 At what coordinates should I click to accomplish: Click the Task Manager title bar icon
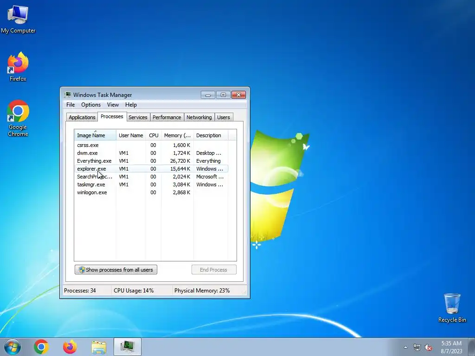click(x=67, y=95)
